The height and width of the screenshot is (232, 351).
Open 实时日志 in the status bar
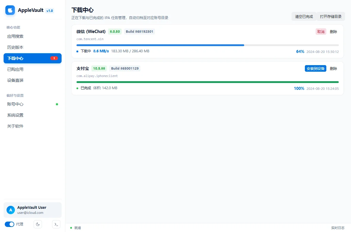(338, 228)
